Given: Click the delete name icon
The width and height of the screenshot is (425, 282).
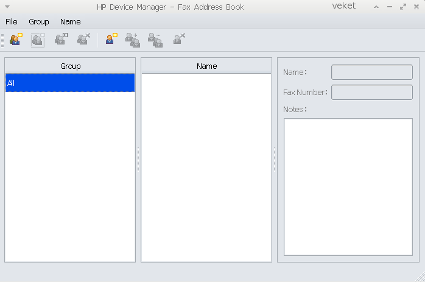Looking at the screenshot, I should (x=179, y=40).
